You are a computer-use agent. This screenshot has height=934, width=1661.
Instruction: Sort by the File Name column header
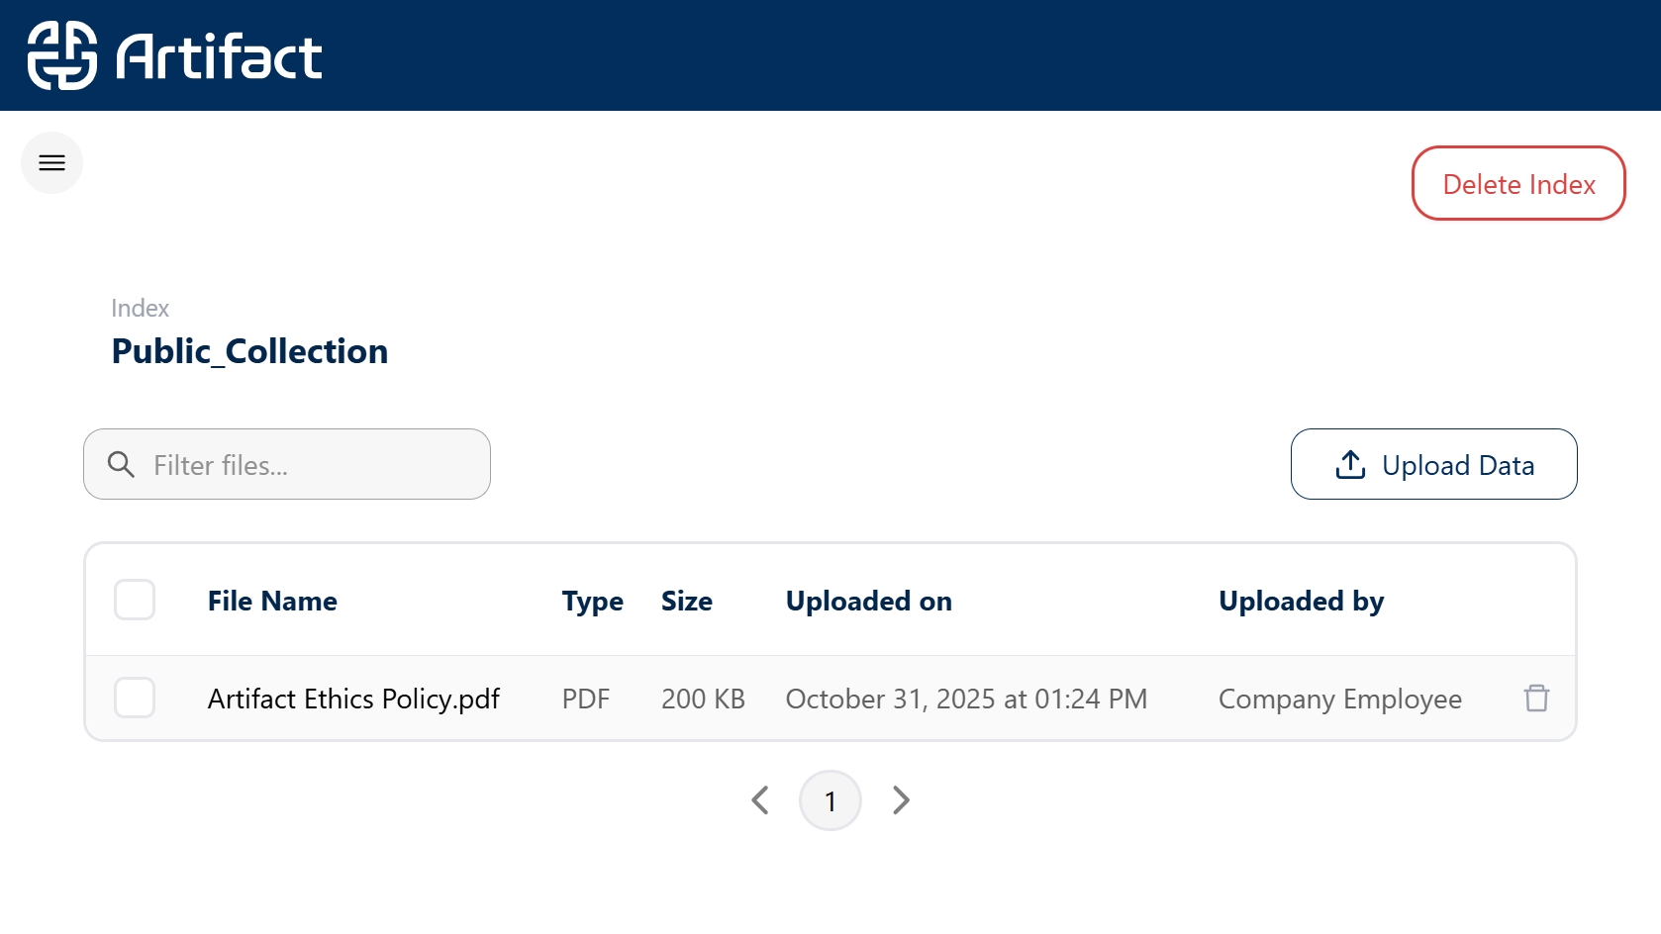click(x=272, y=602)
